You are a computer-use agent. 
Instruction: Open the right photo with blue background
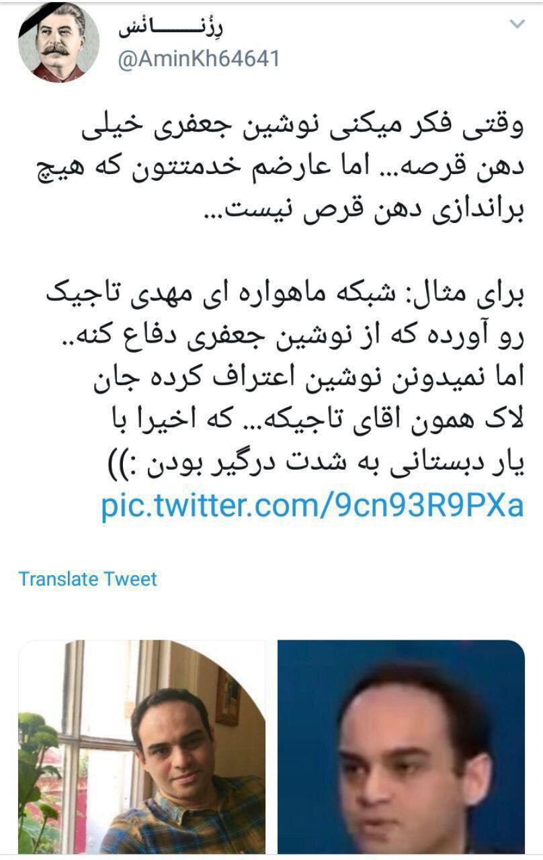(401, 746)
